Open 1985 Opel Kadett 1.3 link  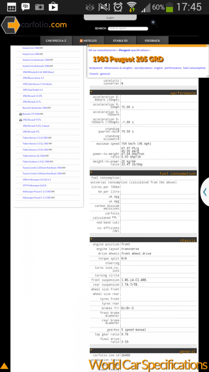pos(33,90)
